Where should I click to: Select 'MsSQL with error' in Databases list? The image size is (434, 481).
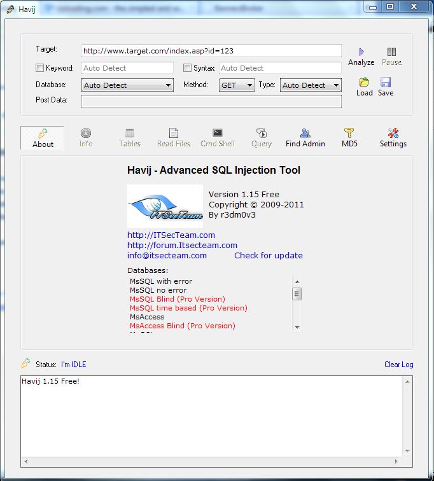click(161, 281)
